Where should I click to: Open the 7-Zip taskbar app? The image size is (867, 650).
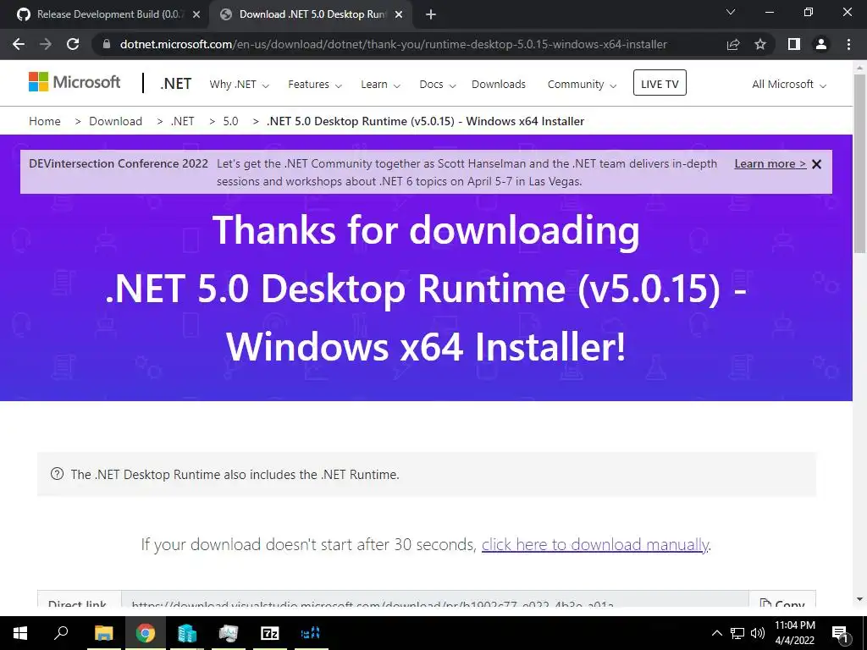270,633
